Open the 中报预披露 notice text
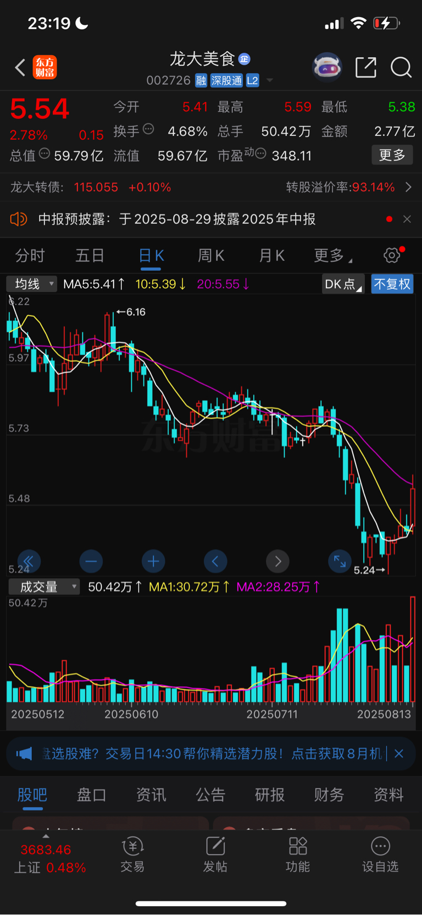 coord(177,219)
